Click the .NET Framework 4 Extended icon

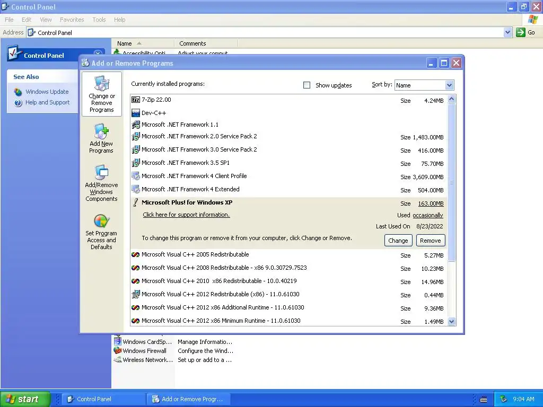[135, 189]
